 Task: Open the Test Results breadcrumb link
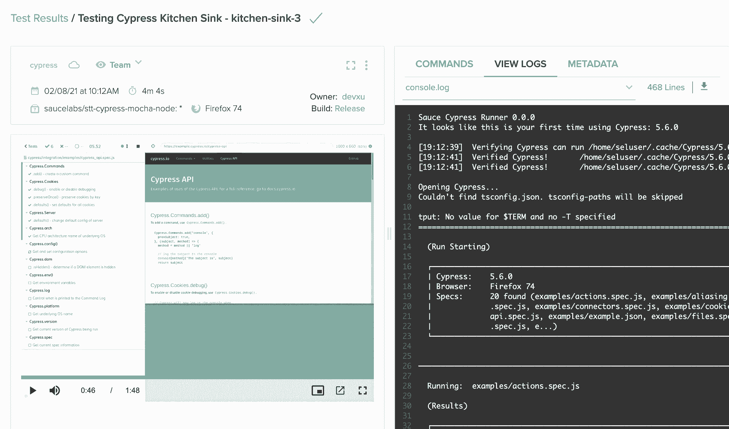(39, 18)
